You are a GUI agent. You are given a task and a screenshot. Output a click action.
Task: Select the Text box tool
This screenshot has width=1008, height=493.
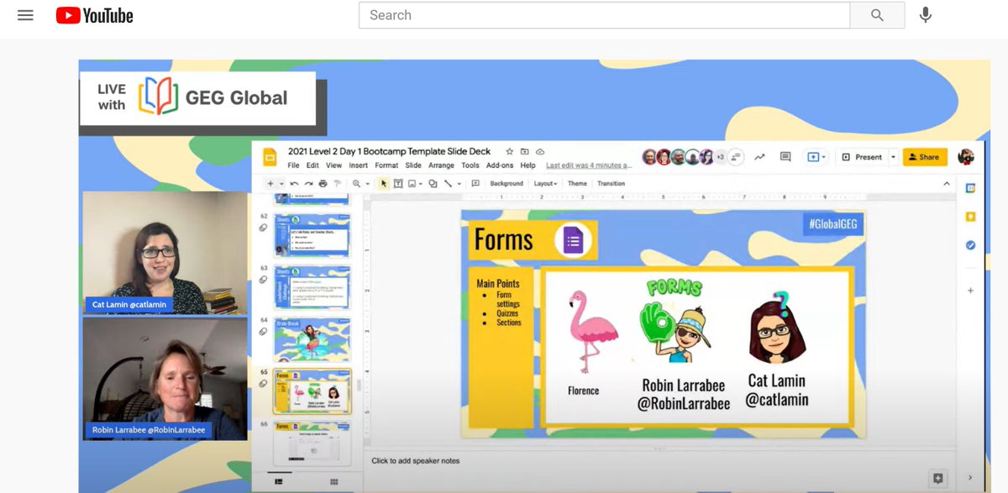point(398,183)
